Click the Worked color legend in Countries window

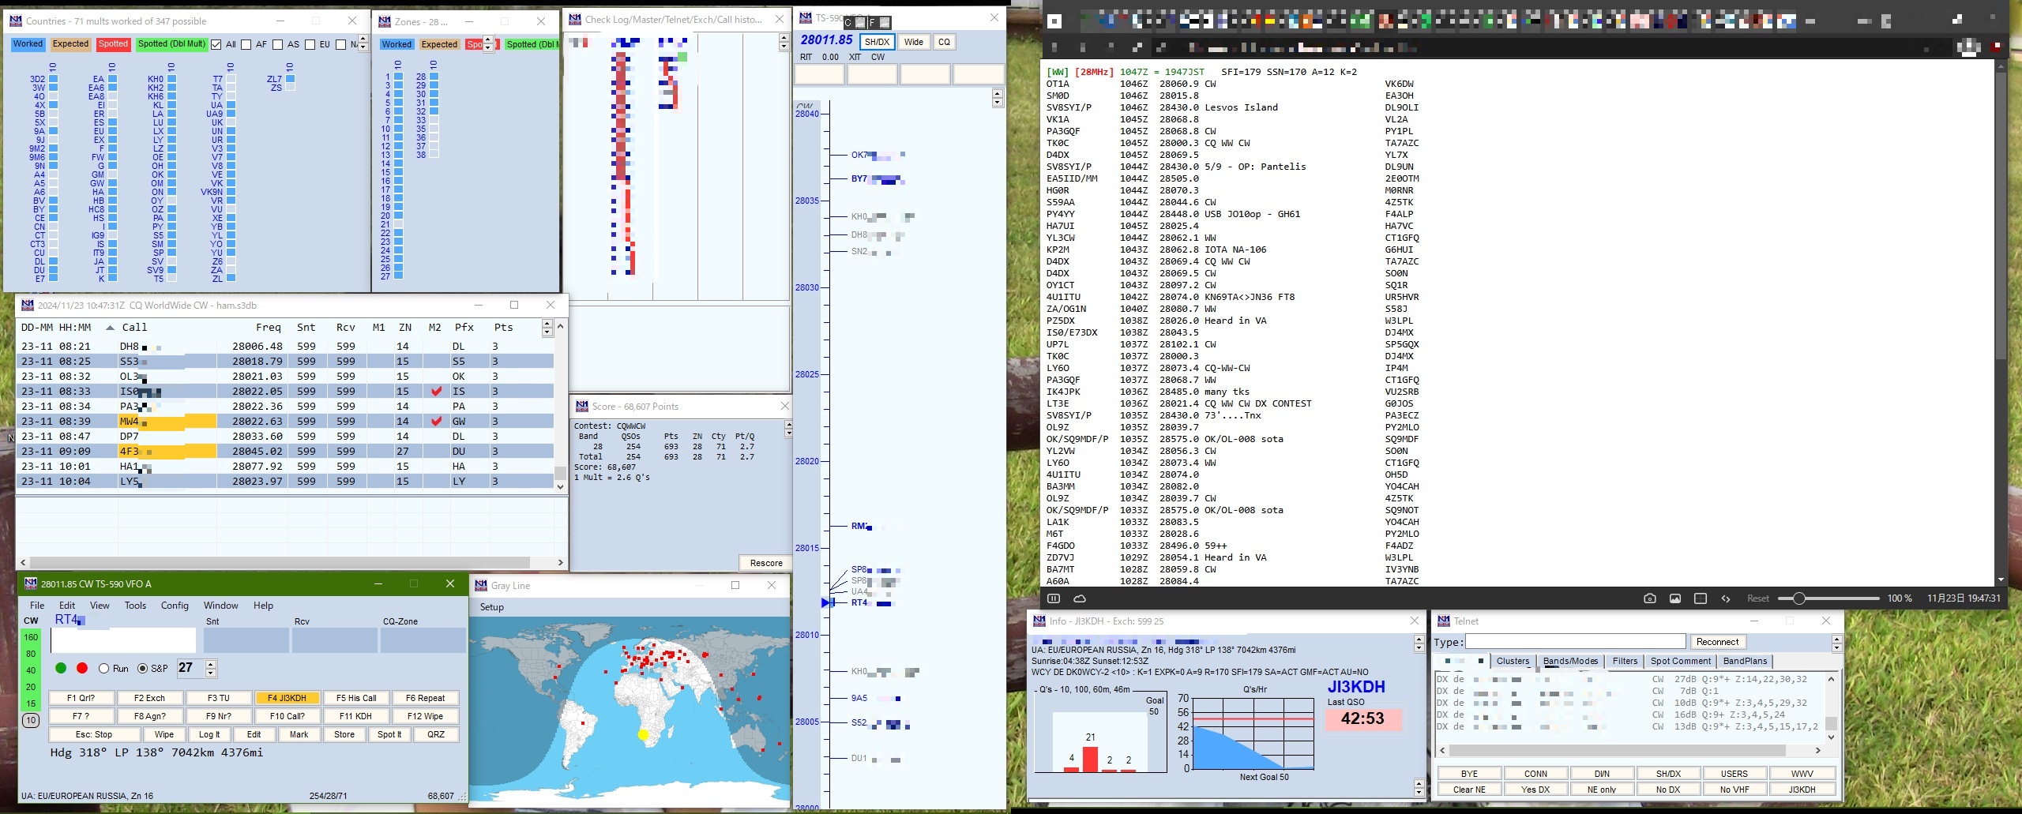click(28, 44)
